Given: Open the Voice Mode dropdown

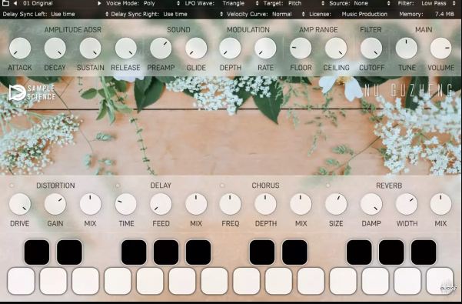Looking at the screenshot, I should [143, 3].
